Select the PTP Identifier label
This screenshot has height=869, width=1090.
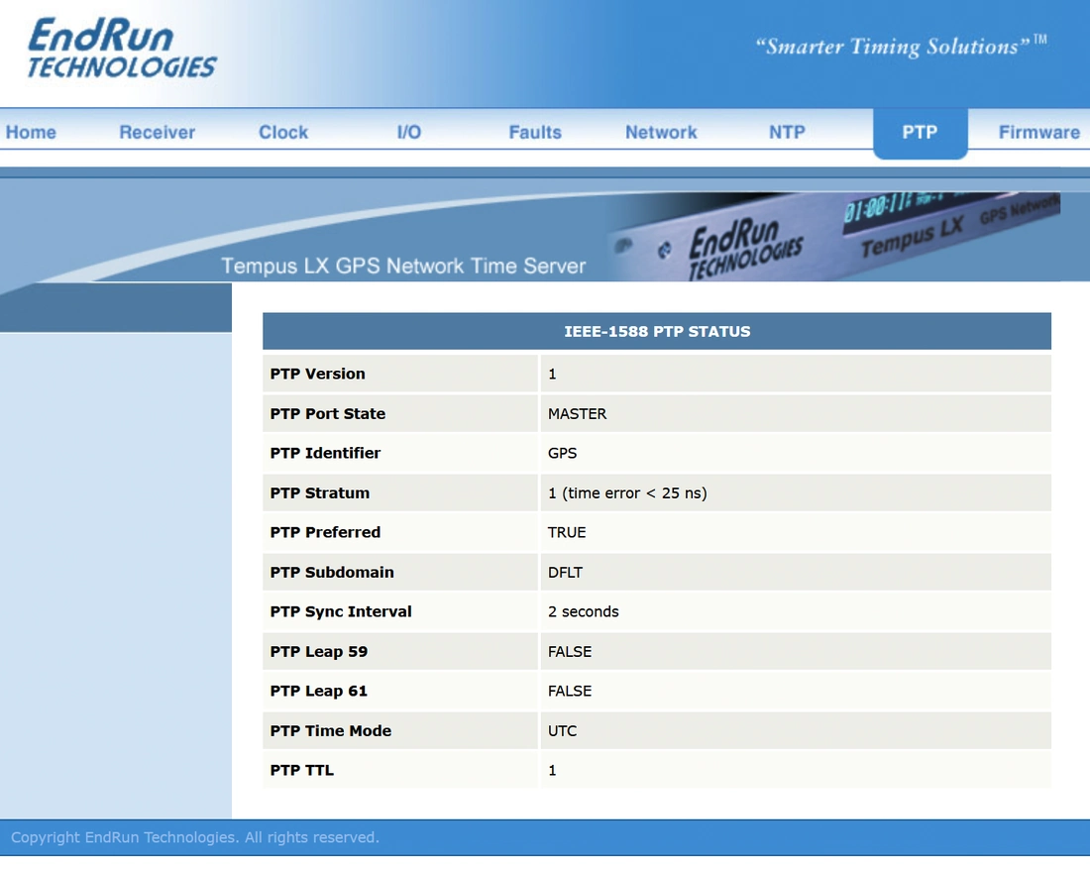click(x=325, y=453)
